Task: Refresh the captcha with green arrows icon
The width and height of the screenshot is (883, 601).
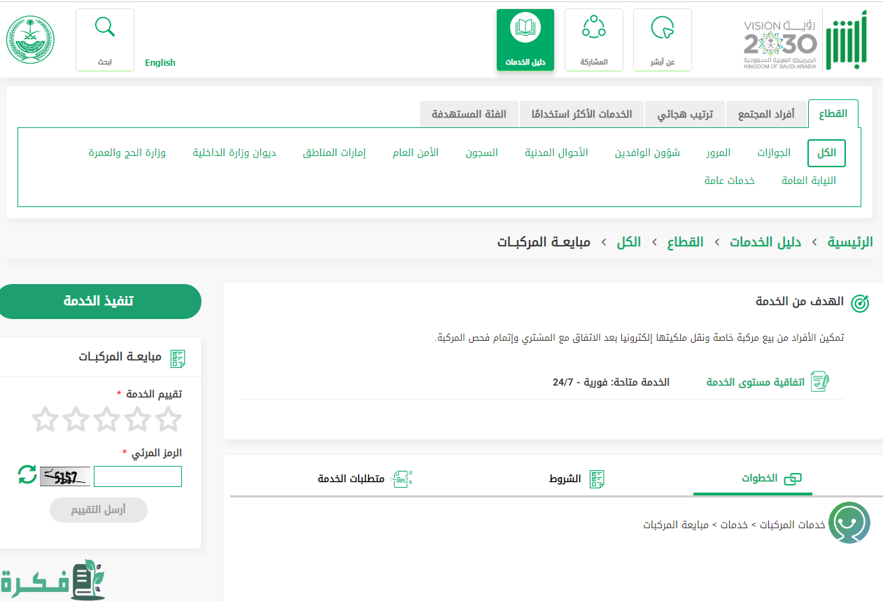Action: (x=27, y=474)
